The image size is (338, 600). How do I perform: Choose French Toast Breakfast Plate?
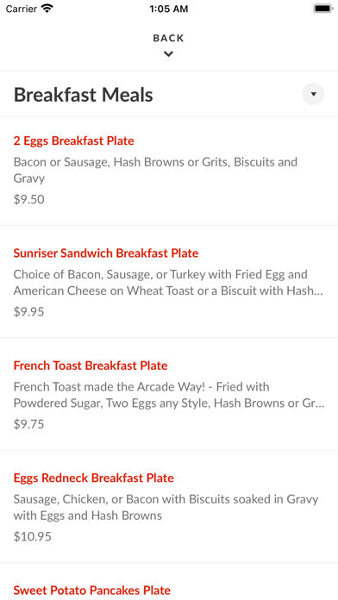pos(91,366)
